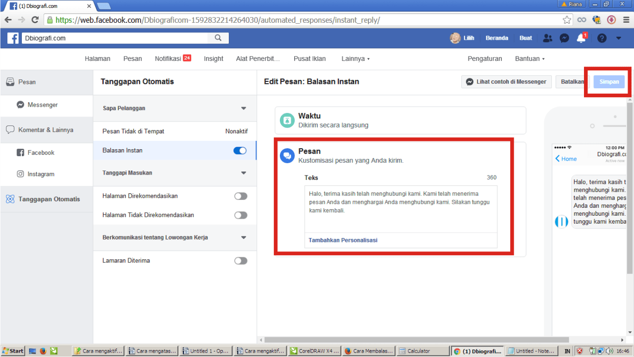Click the Tambahkan Personalisasi link
The image size is (634, 357).
(x=343, y=240)
